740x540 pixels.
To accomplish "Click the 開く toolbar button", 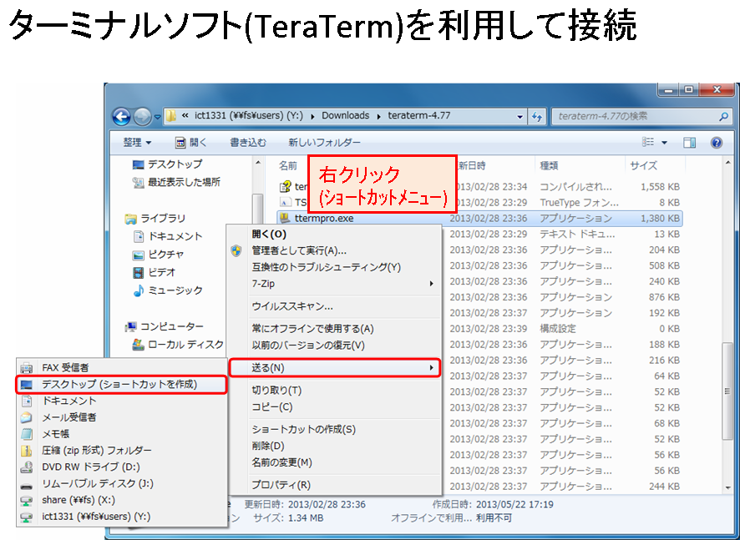I will (191, 143).
